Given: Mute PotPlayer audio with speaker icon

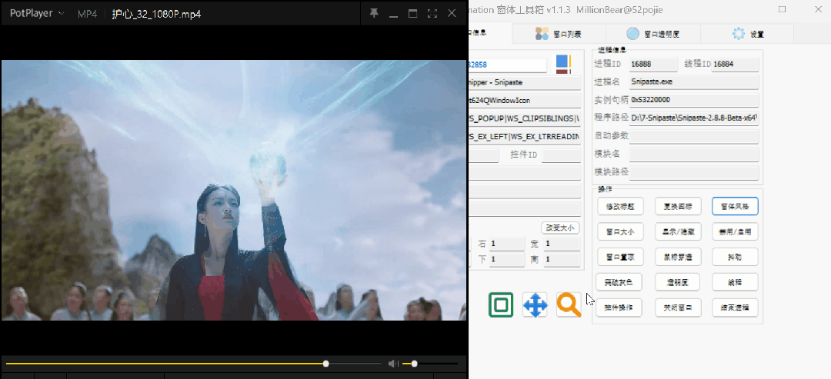Looking at the screenshot, I should coord(393,364).
